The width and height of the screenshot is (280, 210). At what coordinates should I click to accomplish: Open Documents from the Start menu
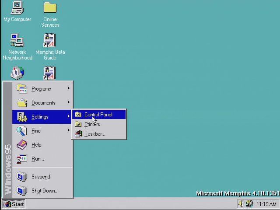point(42,103)
